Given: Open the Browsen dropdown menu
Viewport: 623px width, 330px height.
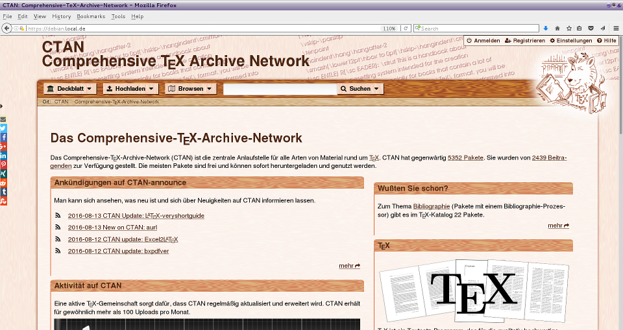Looking at the screenshot, I should pyautogui.click(x=190, y=89).
